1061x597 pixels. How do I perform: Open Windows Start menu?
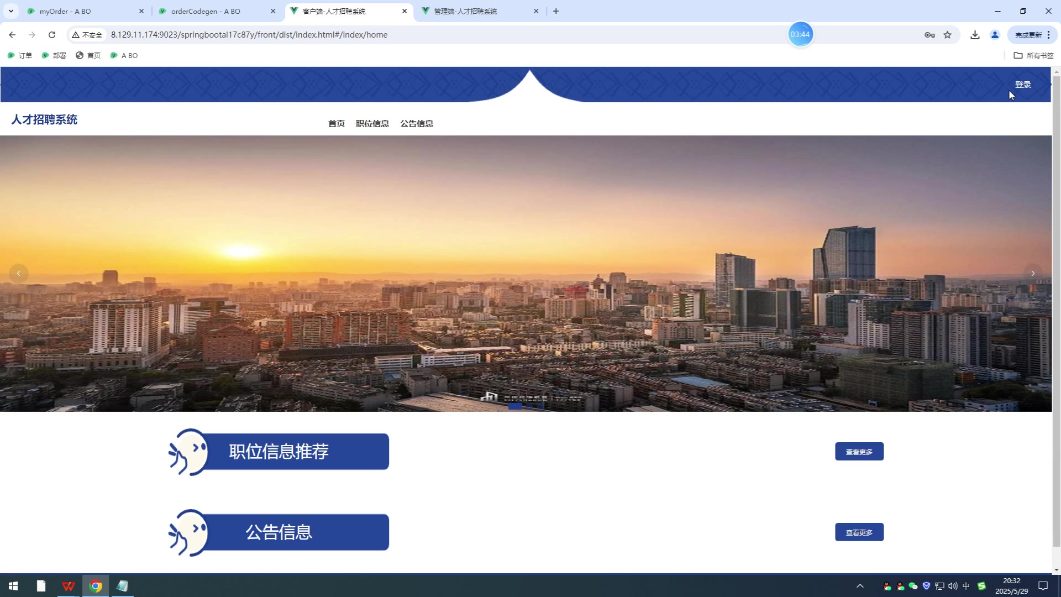coord(13,586)
